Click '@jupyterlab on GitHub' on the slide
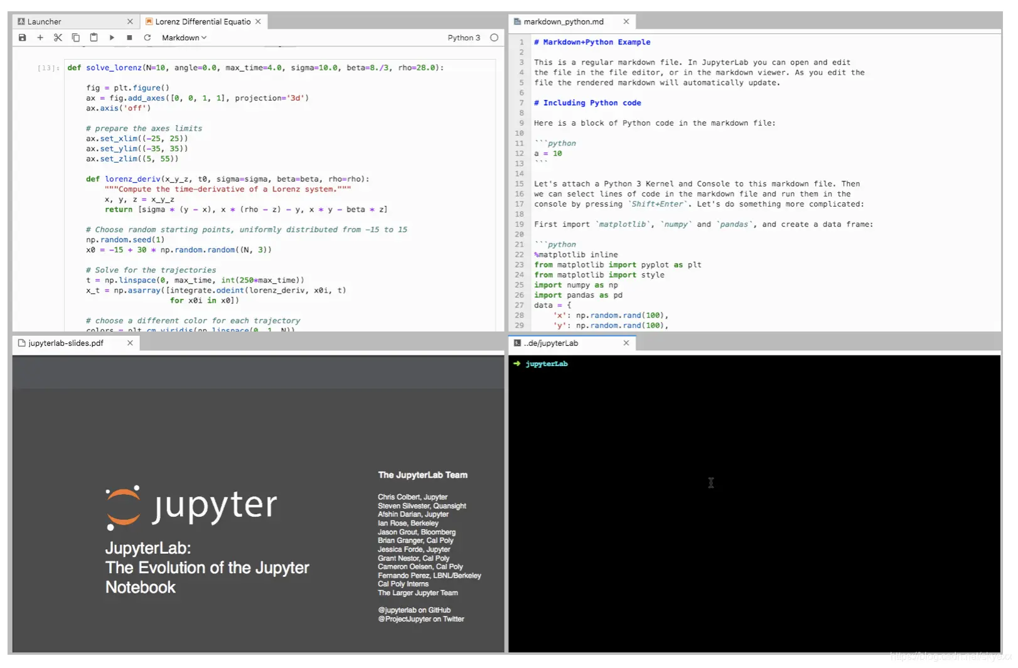The image size is (1018, 668). pos(414,610)
